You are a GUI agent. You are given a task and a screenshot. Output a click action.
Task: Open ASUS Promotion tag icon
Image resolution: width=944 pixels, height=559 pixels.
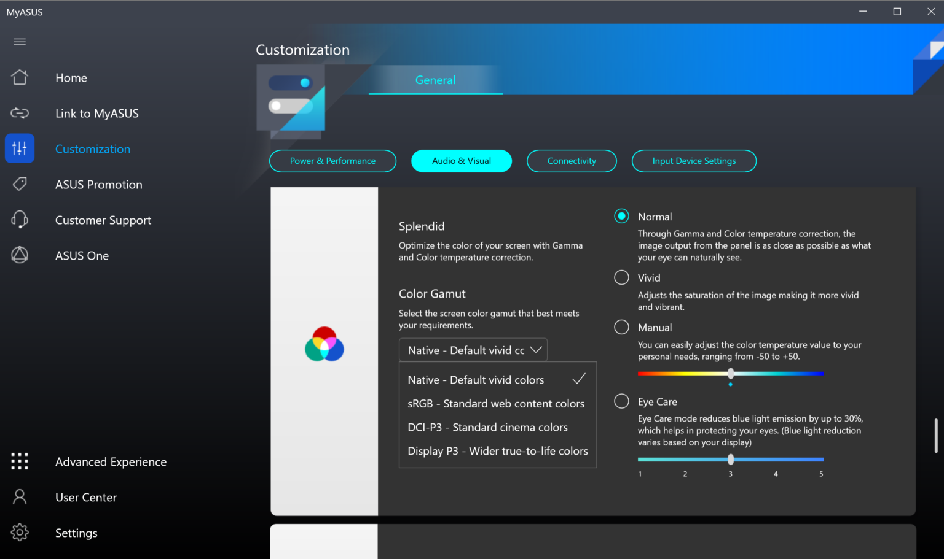pos(20,184)
